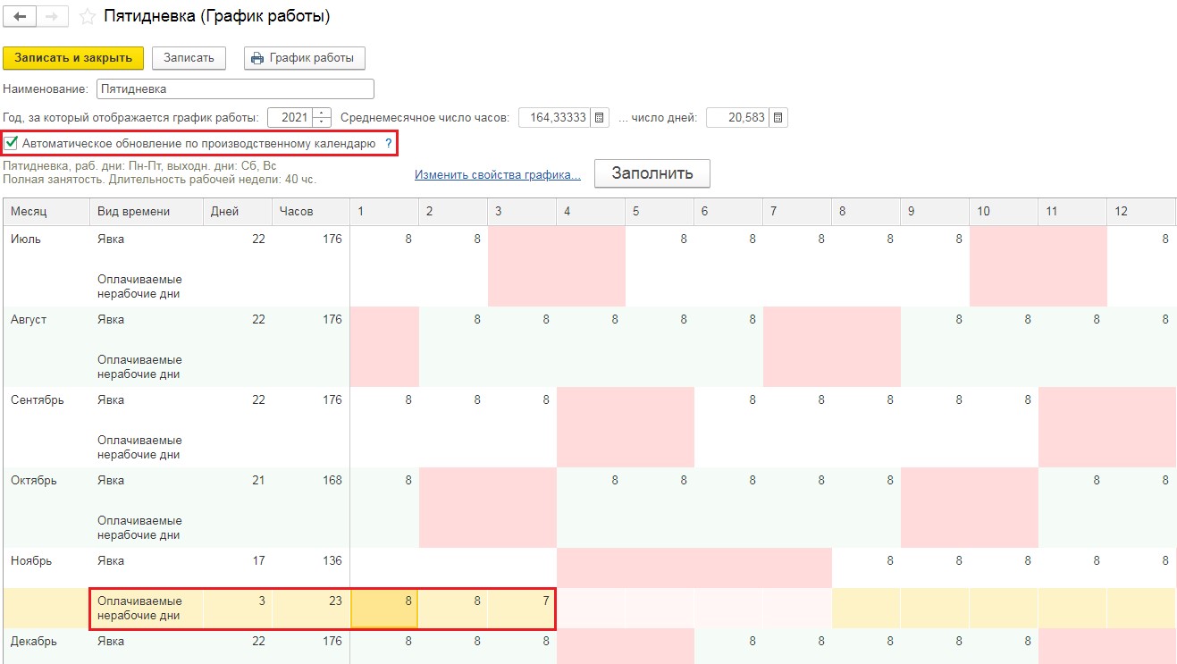
Task: Go forward with the right arrow button
Action: [53, 17]
